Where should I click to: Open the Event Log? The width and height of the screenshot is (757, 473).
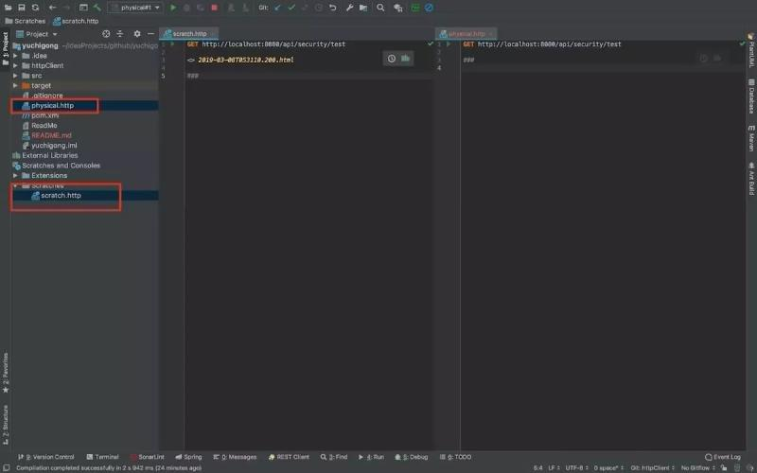tap(723, 457)
